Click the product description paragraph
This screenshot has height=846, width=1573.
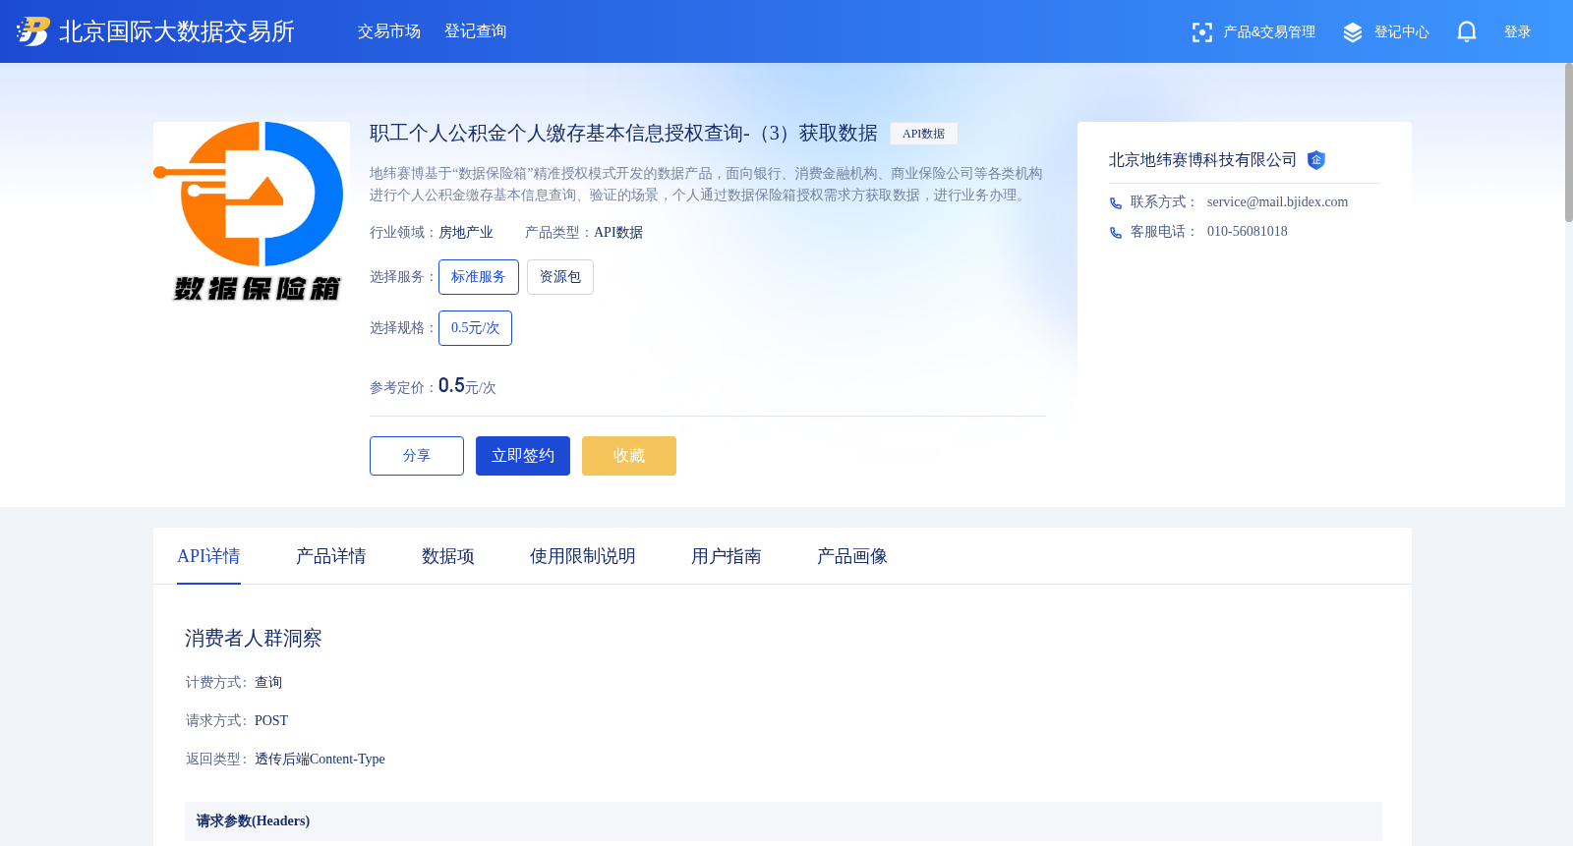tap(706, 185)
